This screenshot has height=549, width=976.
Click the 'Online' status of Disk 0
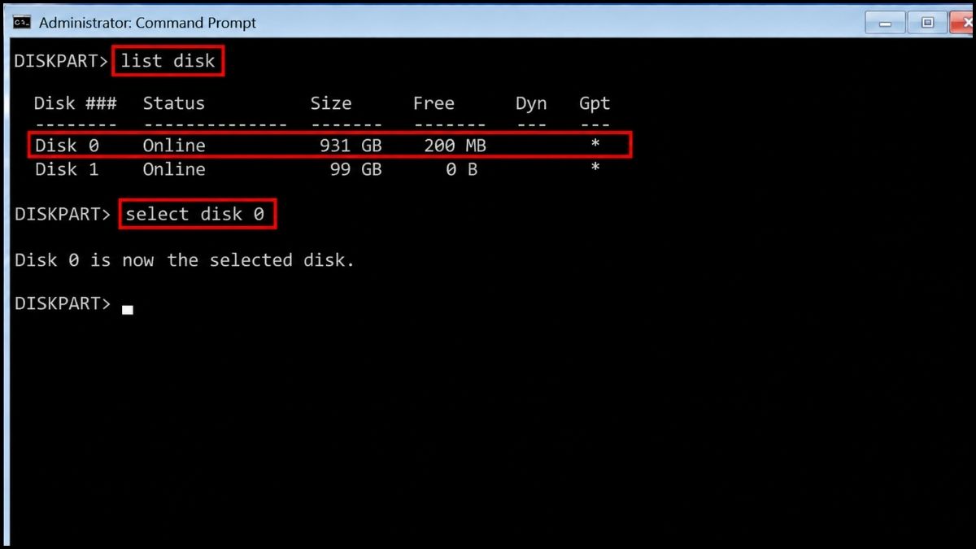point(174,146)
